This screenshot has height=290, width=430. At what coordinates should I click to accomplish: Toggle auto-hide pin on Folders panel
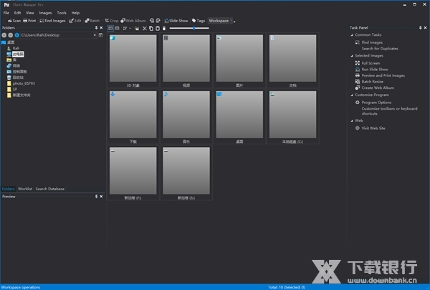click(97, 27)
